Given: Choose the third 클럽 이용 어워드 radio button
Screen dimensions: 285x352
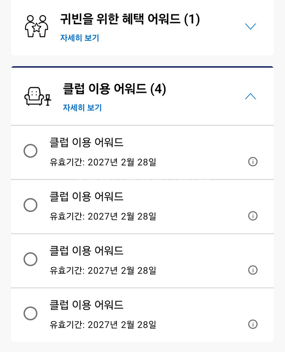Looking at the screenshot, I should 30,259.
